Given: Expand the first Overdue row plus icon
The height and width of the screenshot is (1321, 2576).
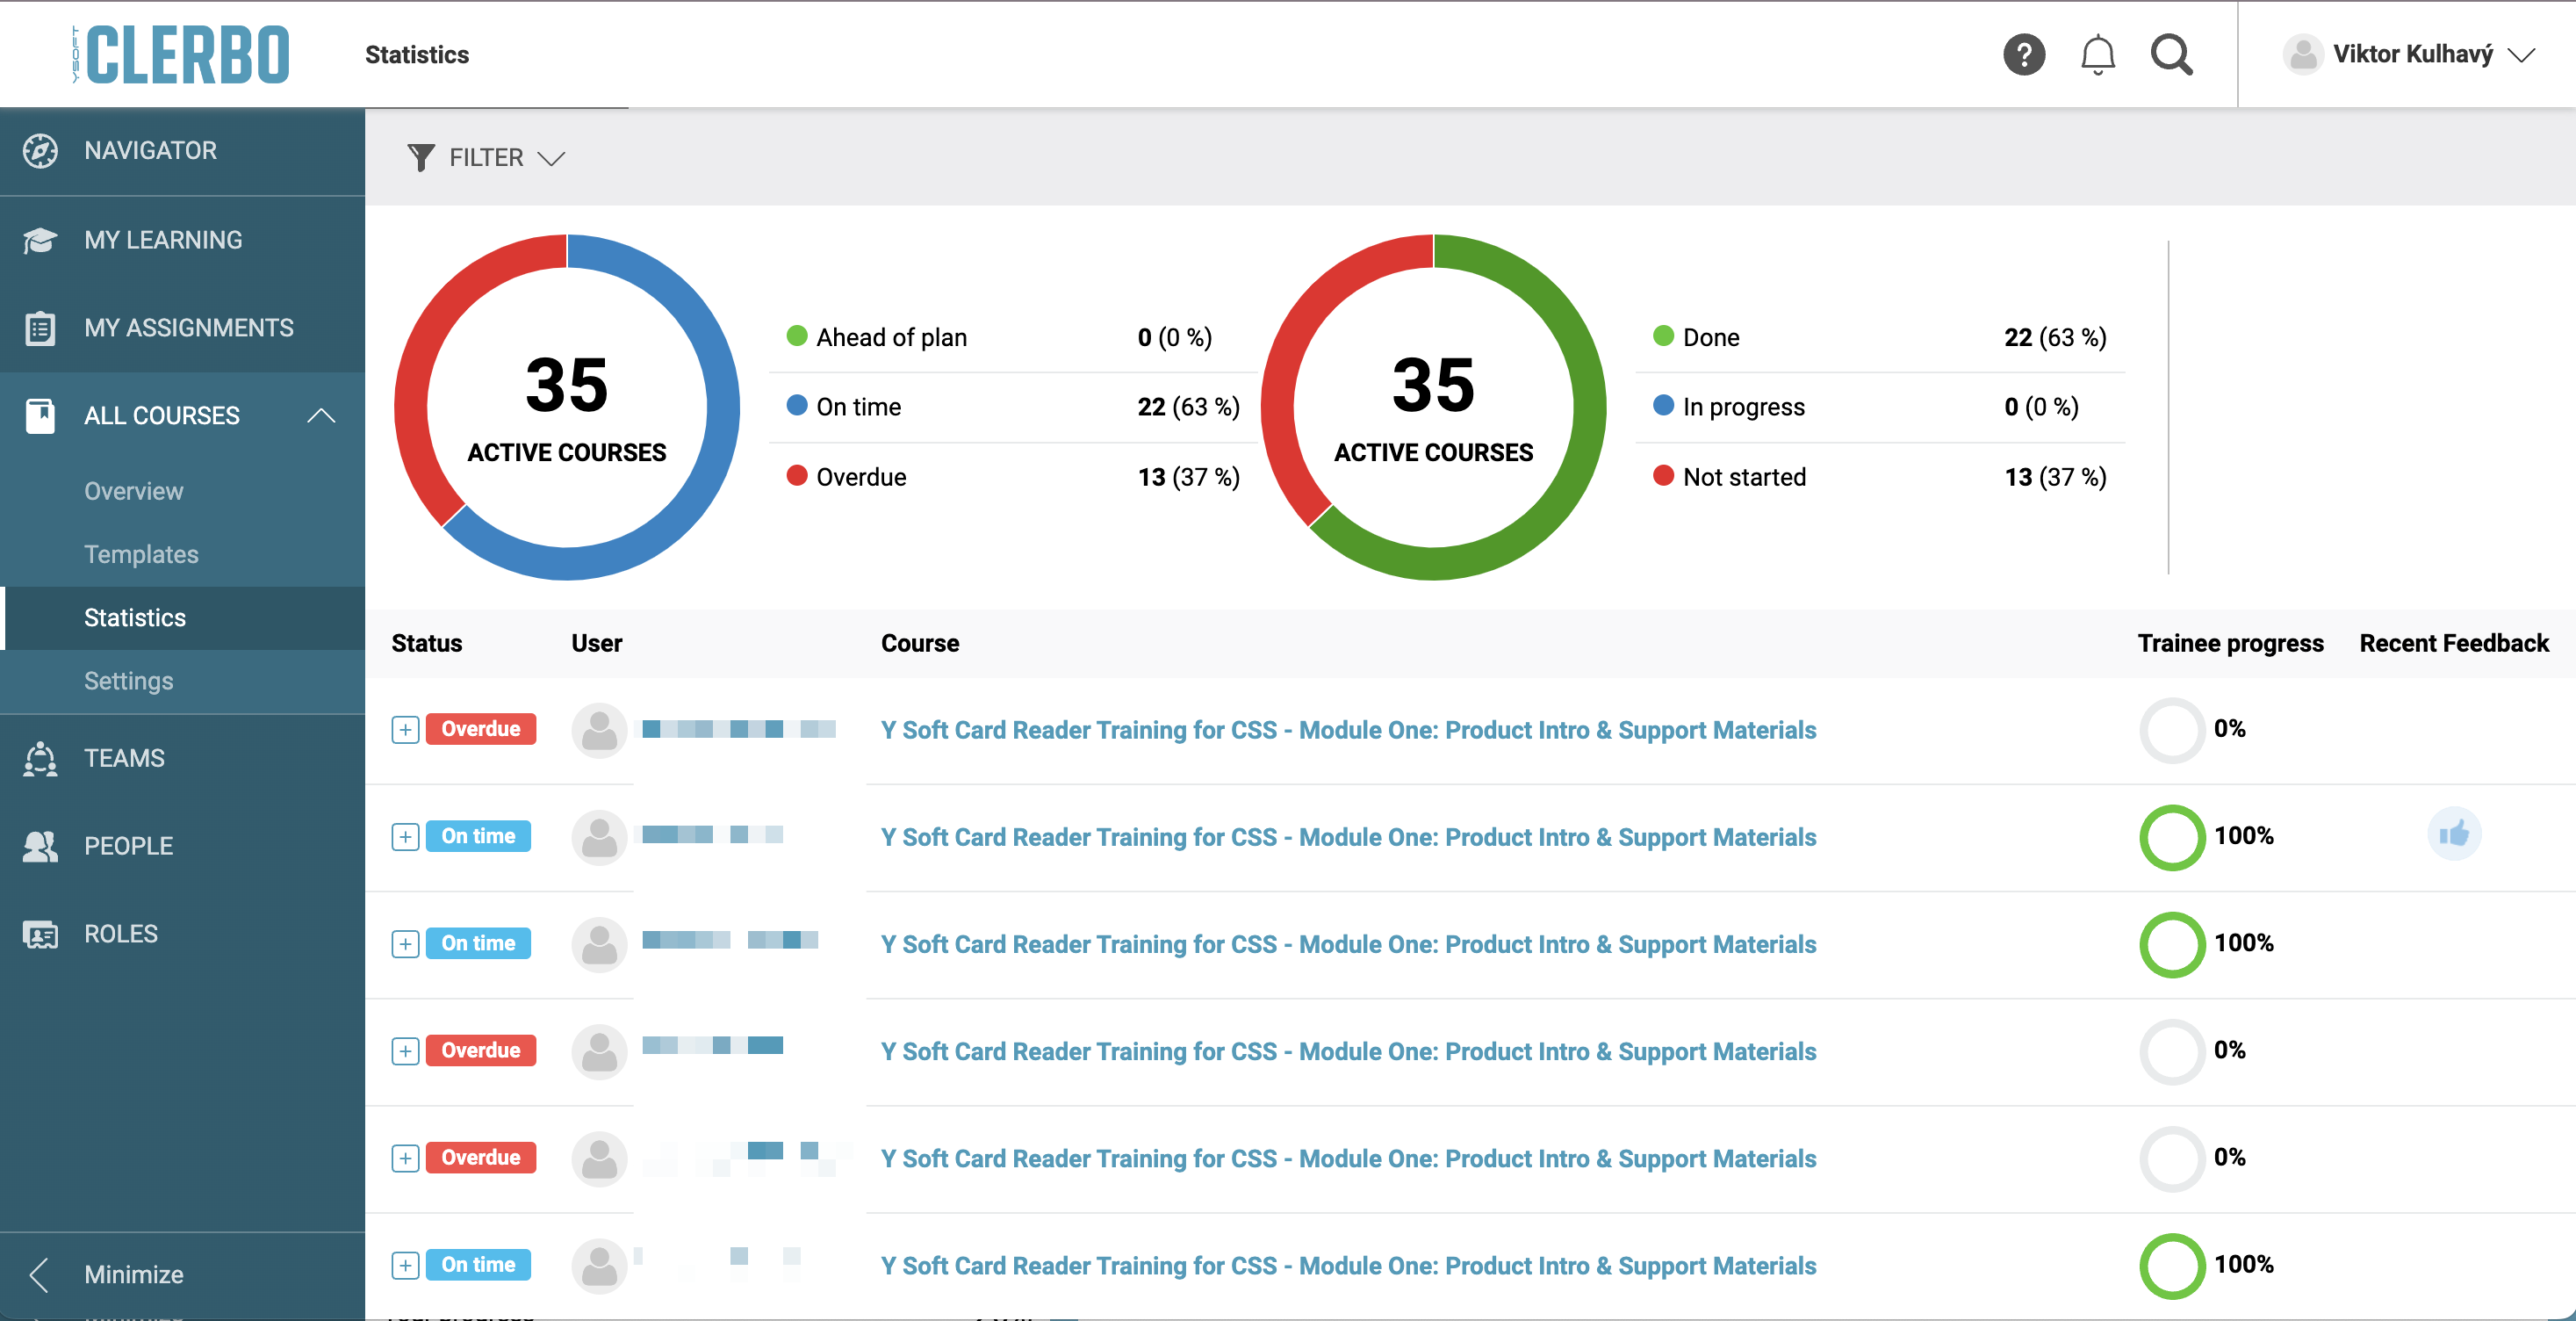Looking at the screenshot, I should (405, 730).
